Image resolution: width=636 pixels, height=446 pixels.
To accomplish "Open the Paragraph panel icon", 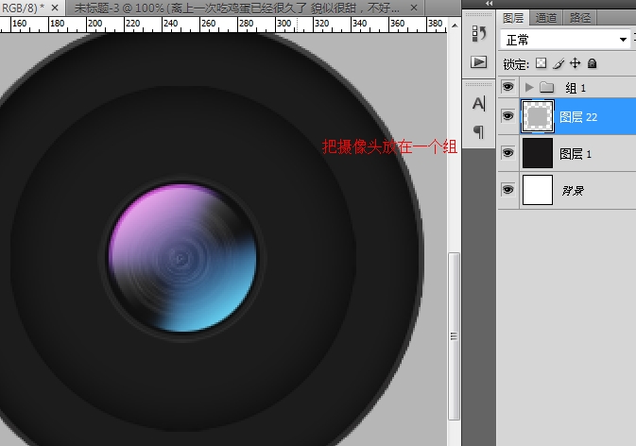I will 478,131.
